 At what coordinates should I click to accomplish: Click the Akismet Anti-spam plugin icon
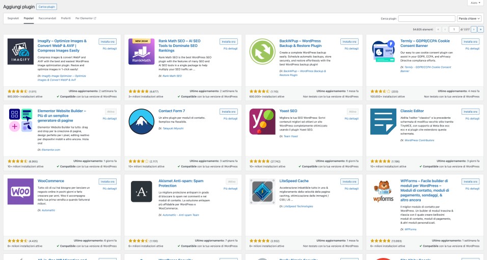point(142,191)
